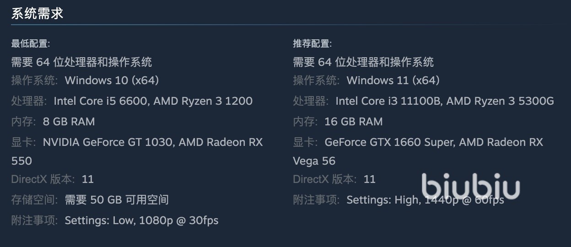Select the Windows 10 (x64) text
Viewport: 571px width, 247px height.
[x=112, y=81]
